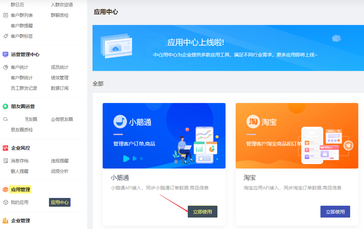This screenshot has width=364, height=229.
Task: Select 数据订阅 menu item
Action: (x=60, y=88)
